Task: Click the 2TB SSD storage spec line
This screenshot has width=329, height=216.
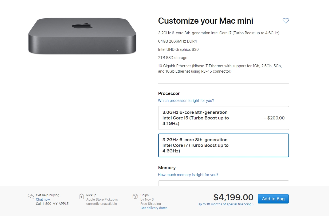Action: 173,58
